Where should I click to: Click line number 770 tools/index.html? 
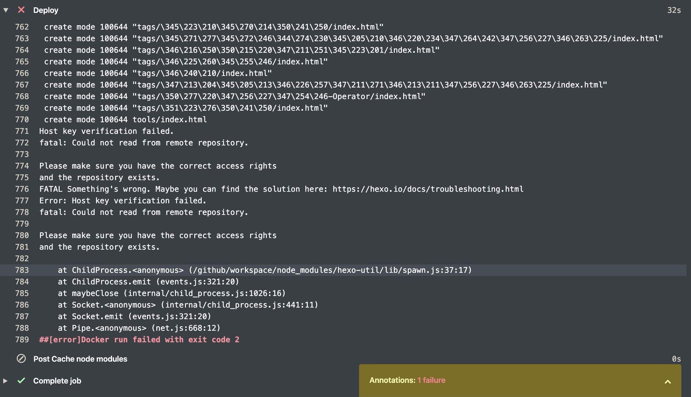[22, 120]
